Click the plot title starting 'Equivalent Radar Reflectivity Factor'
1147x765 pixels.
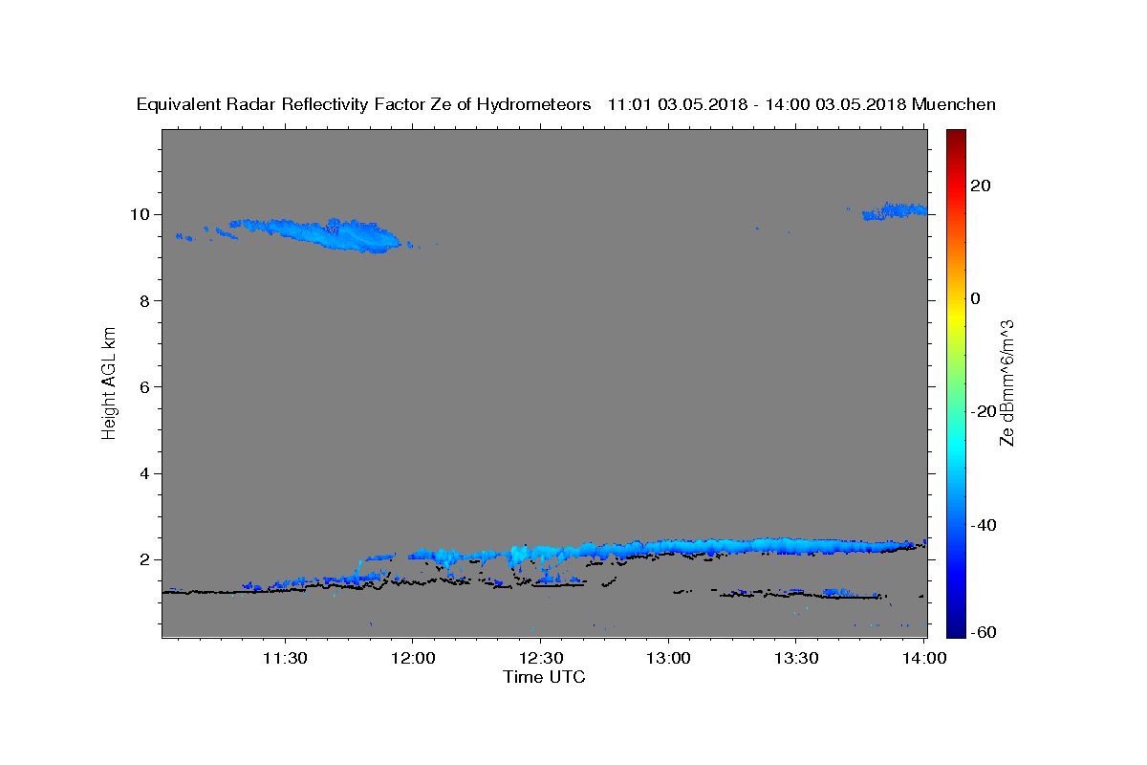coord(566,105)
